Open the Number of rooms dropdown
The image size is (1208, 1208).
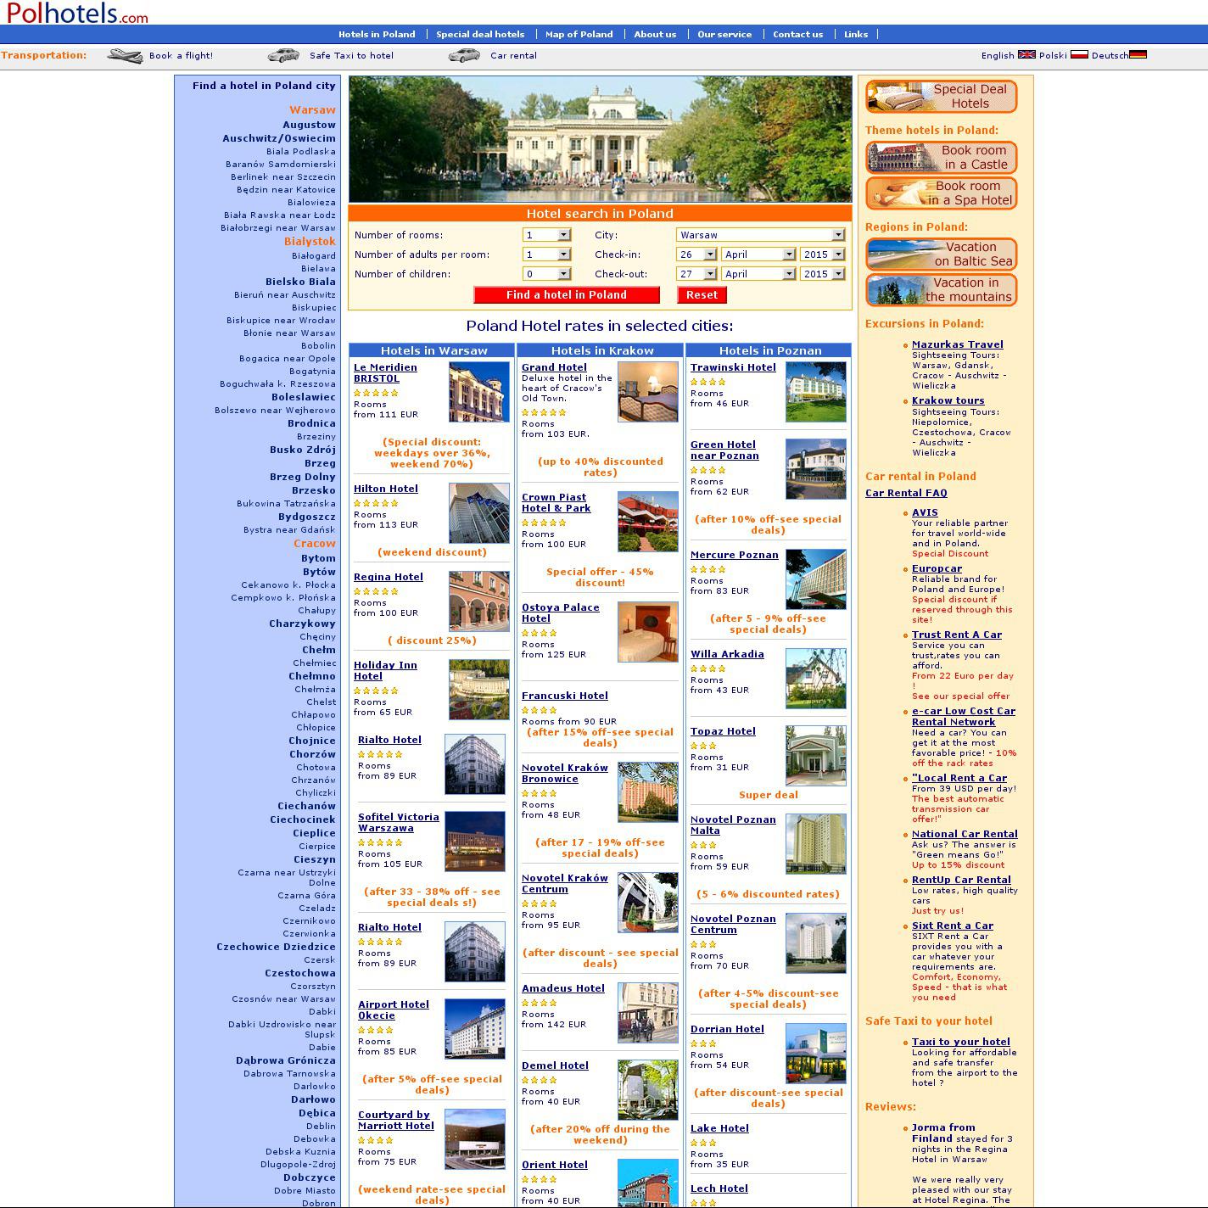point(546,235)
